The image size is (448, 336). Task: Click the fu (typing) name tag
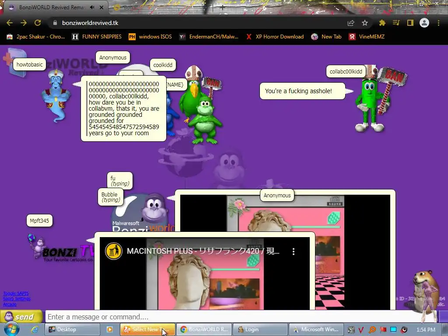click(x=120, y=181)
